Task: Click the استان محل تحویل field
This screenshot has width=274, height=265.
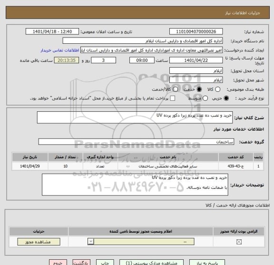Action: pyautogui.click(x=196, y=70)
